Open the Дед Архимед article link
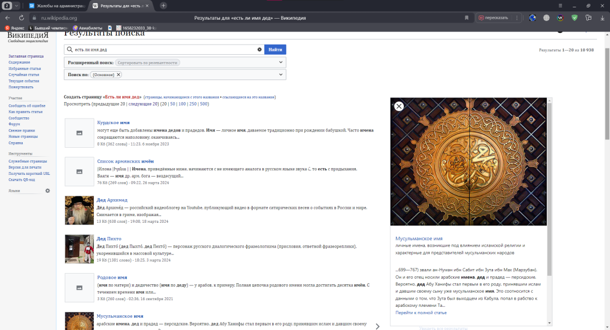Screen dimensions: 610x330 112,200
